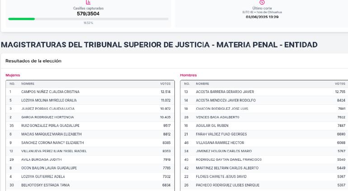
Task: Click the bar chart icon above Casillas capturadas
Action: tap(88, 2)
